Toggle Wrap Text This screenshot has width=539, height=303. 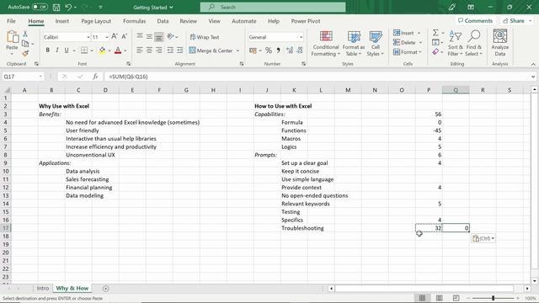pyautogui.click(x=205, y=37)
